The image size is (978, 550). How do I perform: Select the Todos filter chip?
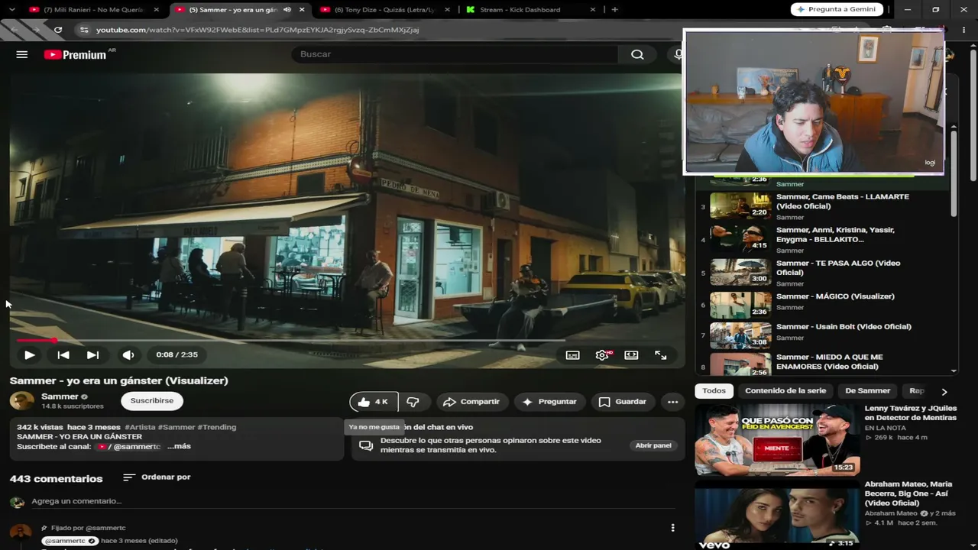coord(714,390)
